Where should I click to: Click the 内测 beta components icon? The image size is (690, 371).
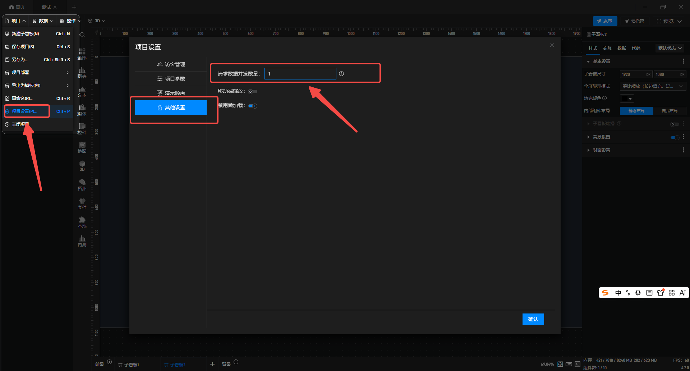[82, 241]
